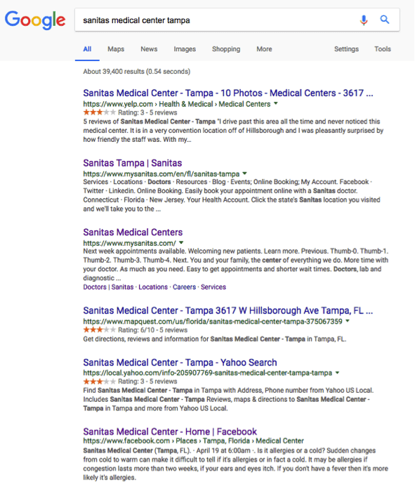
Task: Open search Tools
Action: click(x=383, y=49)
